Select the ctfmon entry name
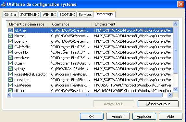 pos(20,90)
